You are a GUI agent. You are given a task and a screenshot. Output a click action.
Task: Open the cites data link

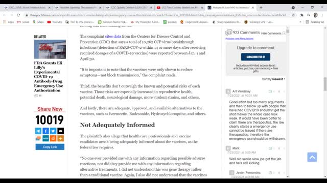tap(113, 36)
